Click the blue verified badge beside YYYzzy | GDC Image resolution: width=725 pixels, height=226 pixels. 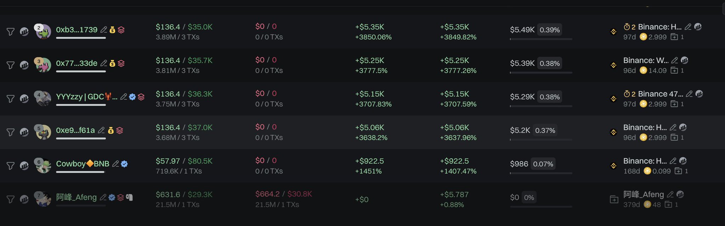[132, 97]
